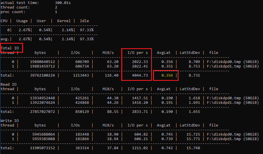263x154 pixels.
Task: Click the Write IO total latency 0.742
Action: [167, 148]
